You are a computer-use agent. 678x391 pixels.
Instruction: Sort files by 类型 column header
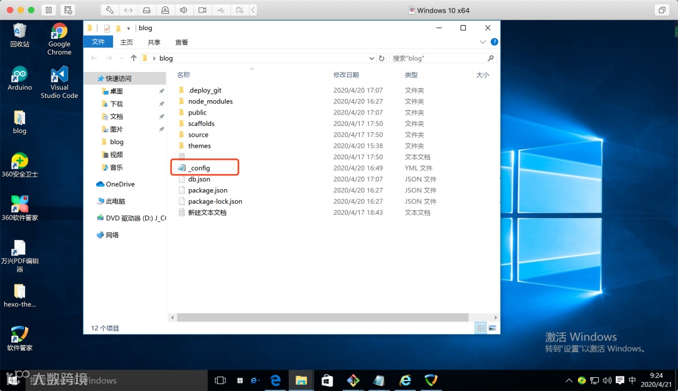click(411, 75)
